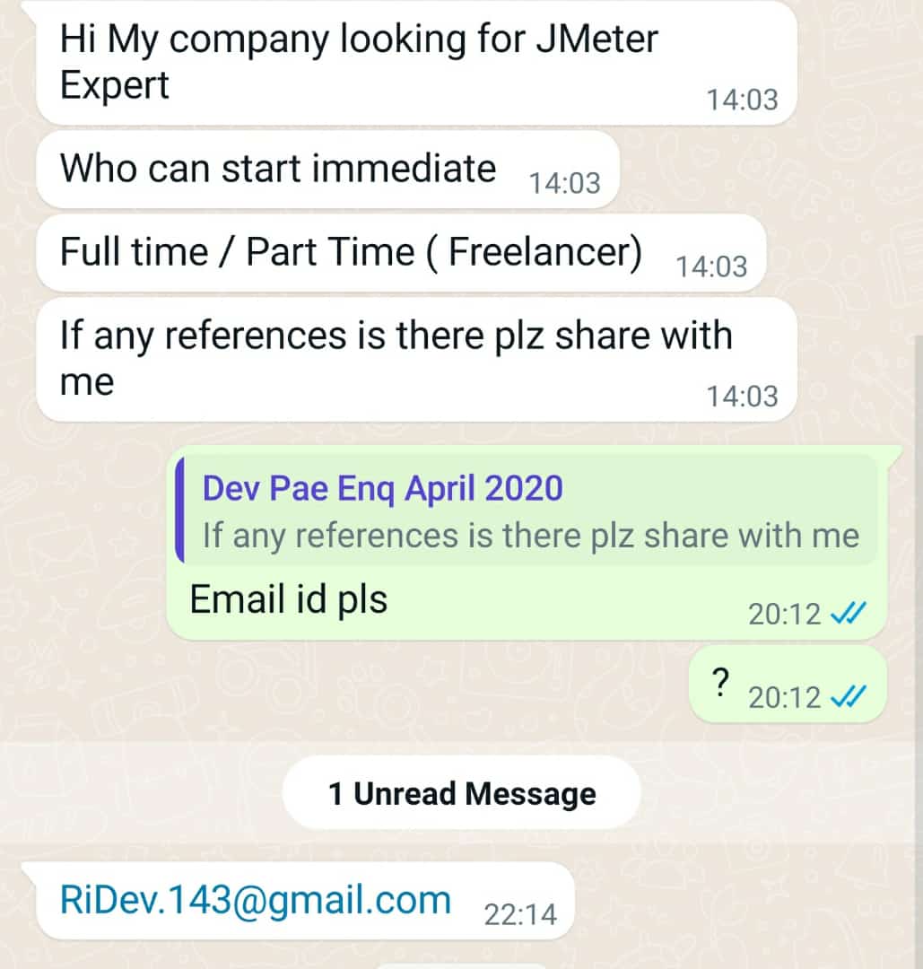Select the 'If any references is there' received message

click(x=416, y=360)
